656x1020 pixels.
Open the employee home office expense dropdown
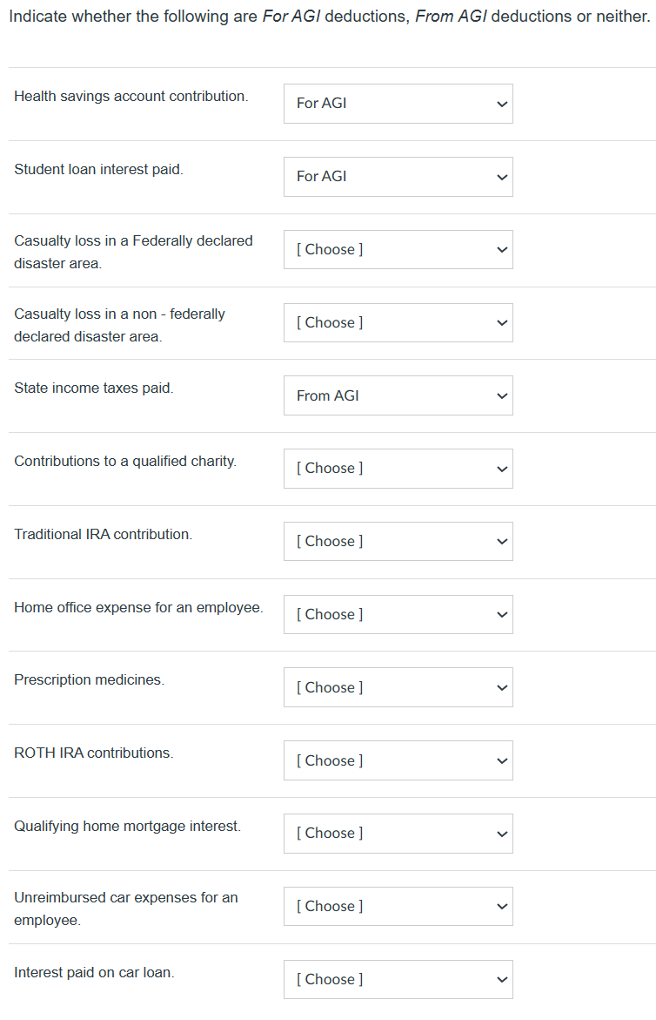(398, 614)
